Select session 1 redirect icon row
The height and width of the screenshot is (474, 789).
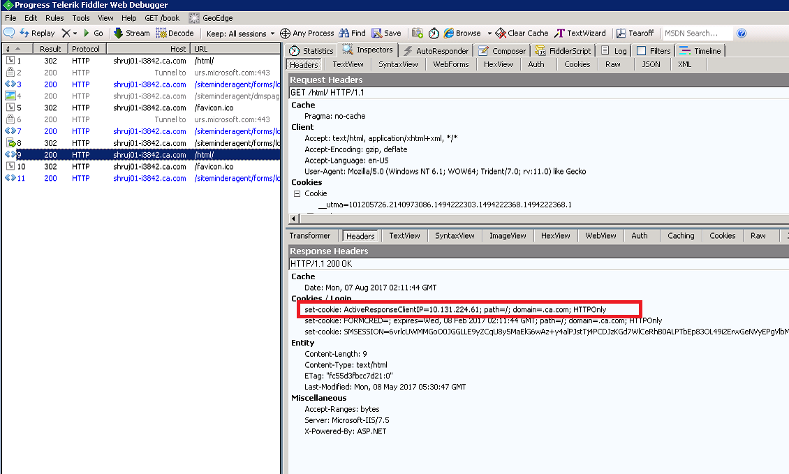pos(10,60)
